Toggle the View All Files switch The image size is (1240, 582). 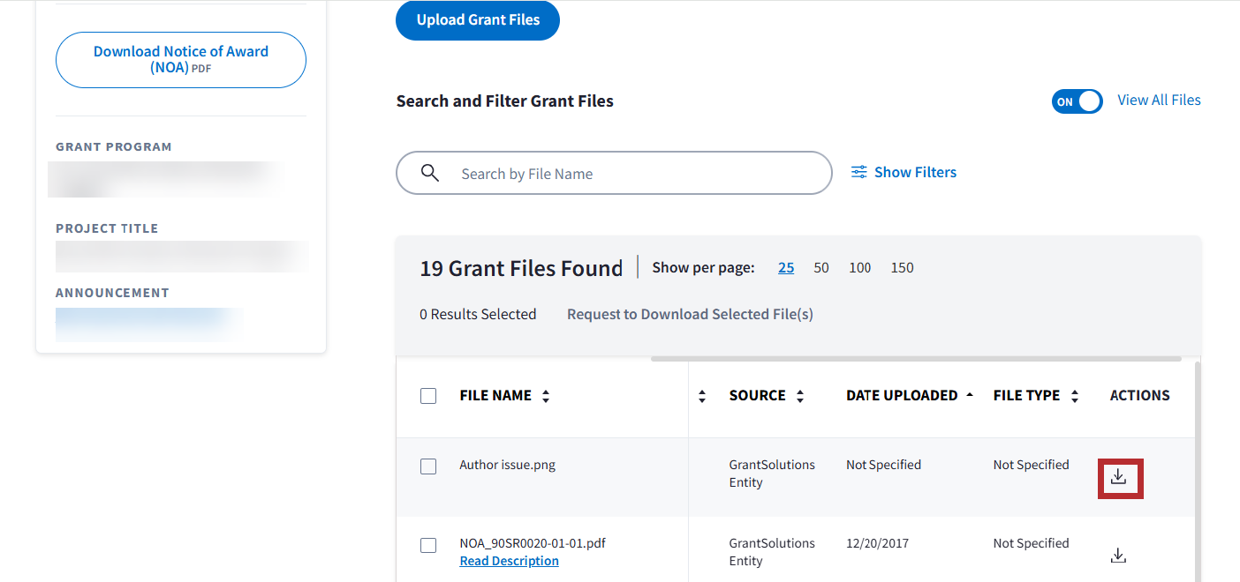pos(1077,101)
